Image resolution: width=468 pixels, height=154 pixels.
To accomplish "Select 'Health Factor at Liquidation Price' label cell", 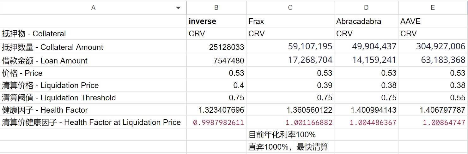I will click(93, 122).
